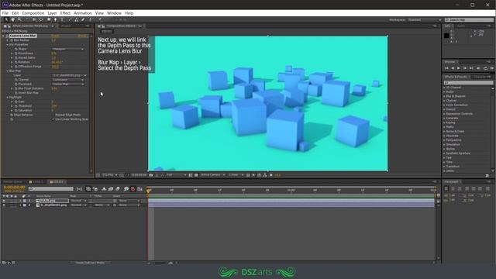This screenshot has height=279, width=496.
Task: Click the timeline layer search field
Action: click(50, 189)
